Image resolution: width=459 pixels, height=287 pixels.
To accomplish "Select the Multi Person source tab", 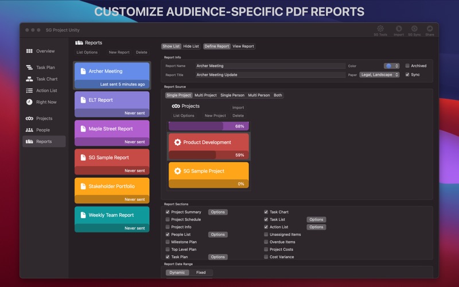I will tap(259, 95).
